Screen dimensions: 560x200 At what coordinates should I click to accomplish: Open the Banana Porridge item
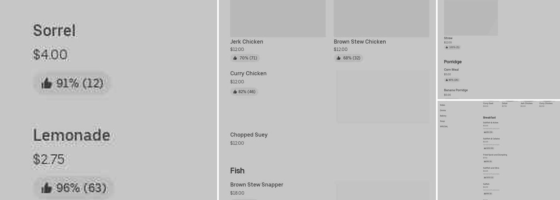click(456, 90)
